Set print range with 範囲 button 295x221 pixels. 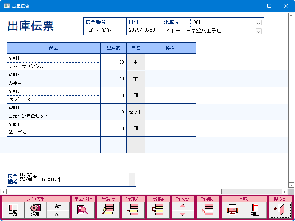pos(255,210)
